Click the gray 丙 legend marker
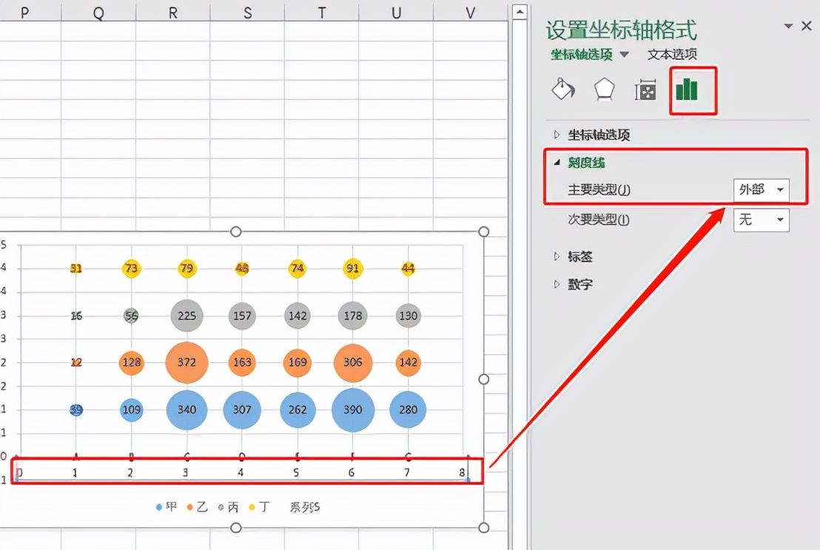This screenshot has width=820, height=550. click(222, 507)
